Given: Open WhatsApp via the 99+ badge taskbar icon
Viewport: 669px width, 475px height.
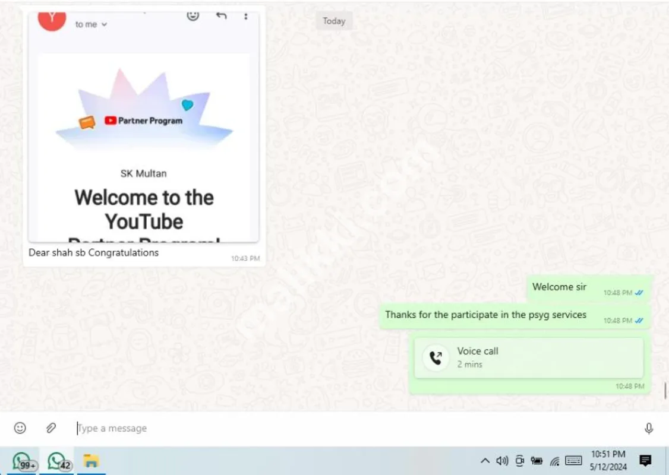Looking at the screenshot, I should (23, 460).
